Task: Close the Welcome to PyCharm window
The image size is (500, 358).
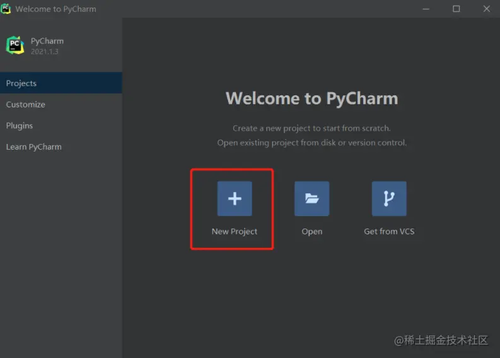Action: (x=487, y=9)
